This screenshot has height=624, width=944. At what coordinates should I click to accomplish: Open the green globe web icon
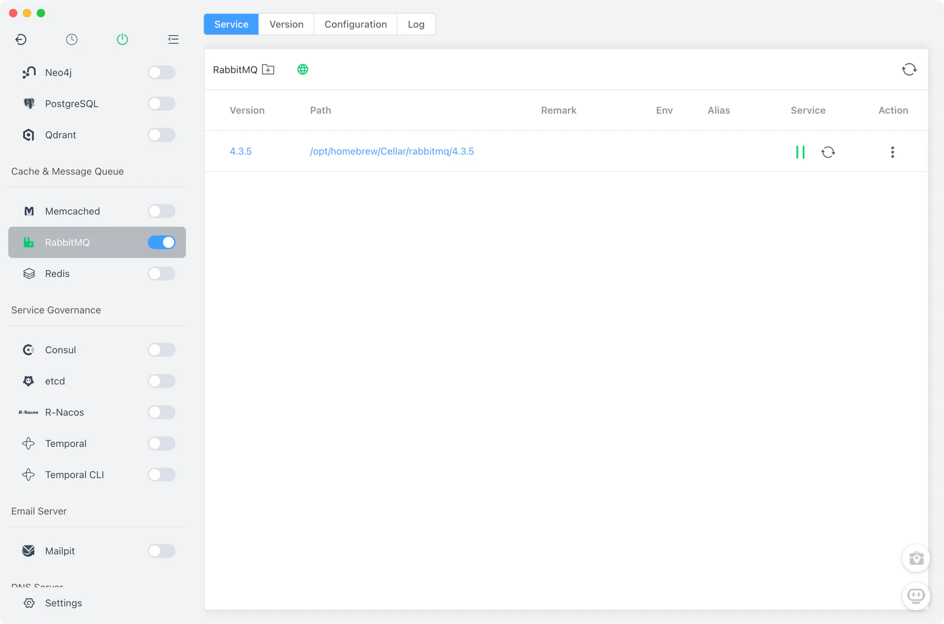[303, 70]
